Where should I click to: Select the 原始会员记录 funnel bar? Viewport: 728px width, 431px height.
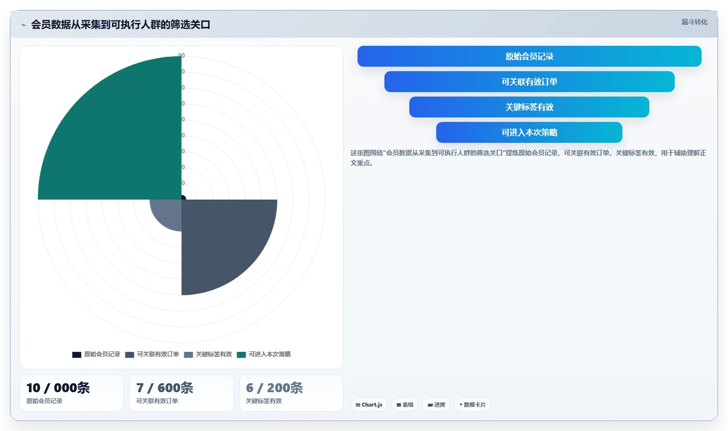(529, 56)
